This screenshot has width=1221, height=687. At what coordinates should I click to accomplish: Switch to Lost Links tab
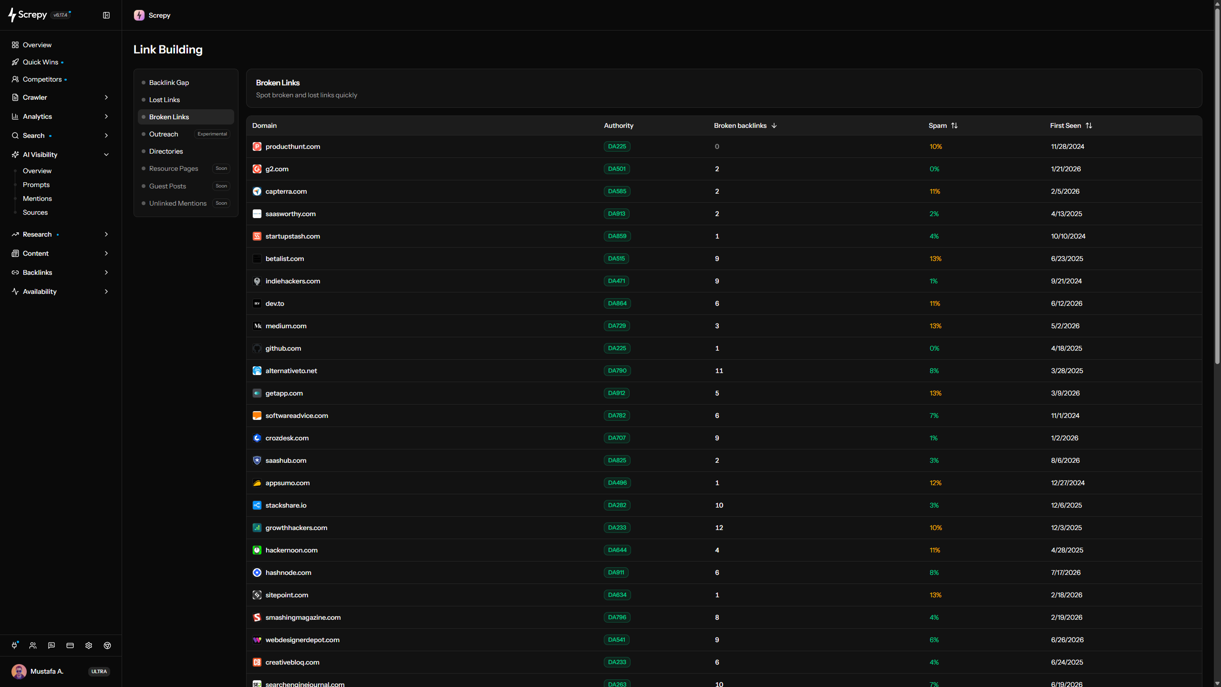point(186,100)
